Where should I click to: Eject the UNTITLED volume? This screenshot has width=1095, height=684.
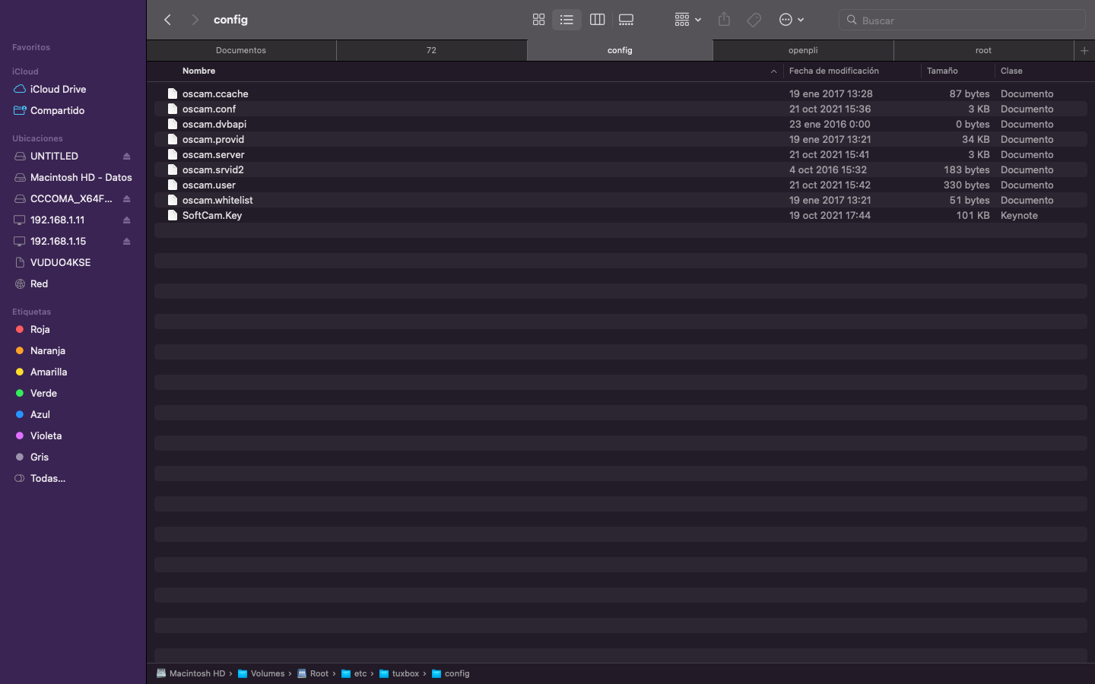point(126,157)
